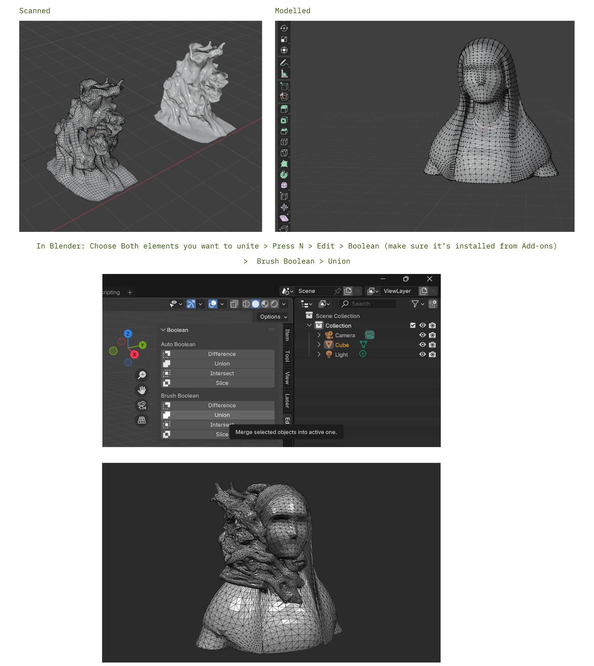Click the zoom view magnifier icon
The width and height of the screenshot is (594, 666).
[x=142, y=375]
